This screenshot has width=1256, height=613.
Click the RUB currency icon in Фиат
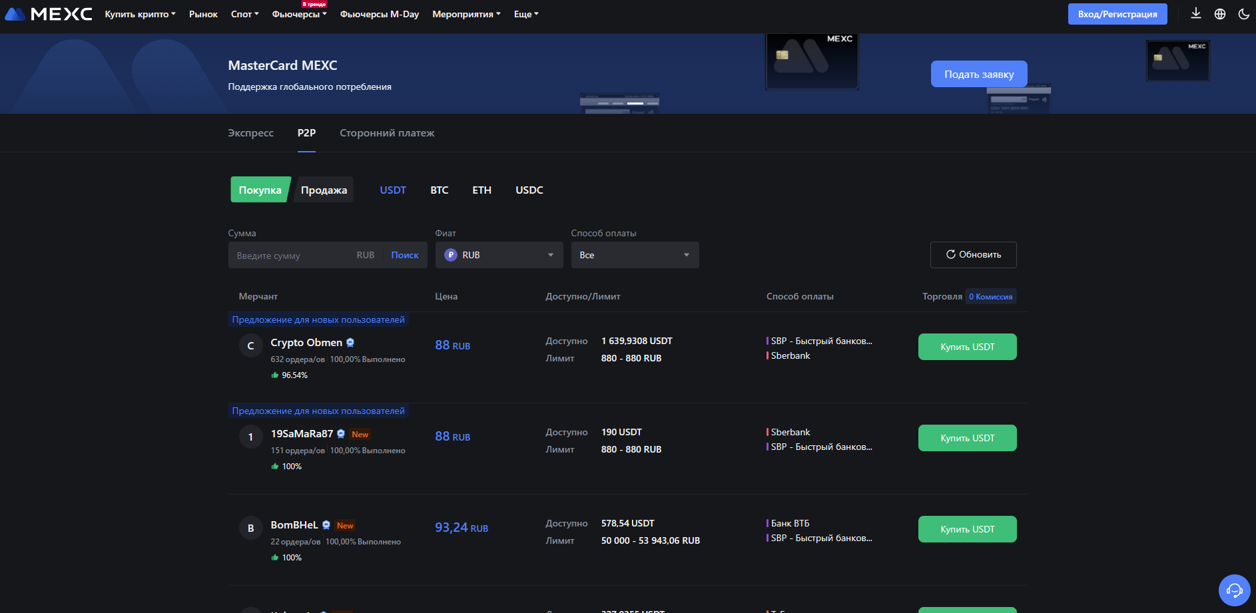[451, 255]
